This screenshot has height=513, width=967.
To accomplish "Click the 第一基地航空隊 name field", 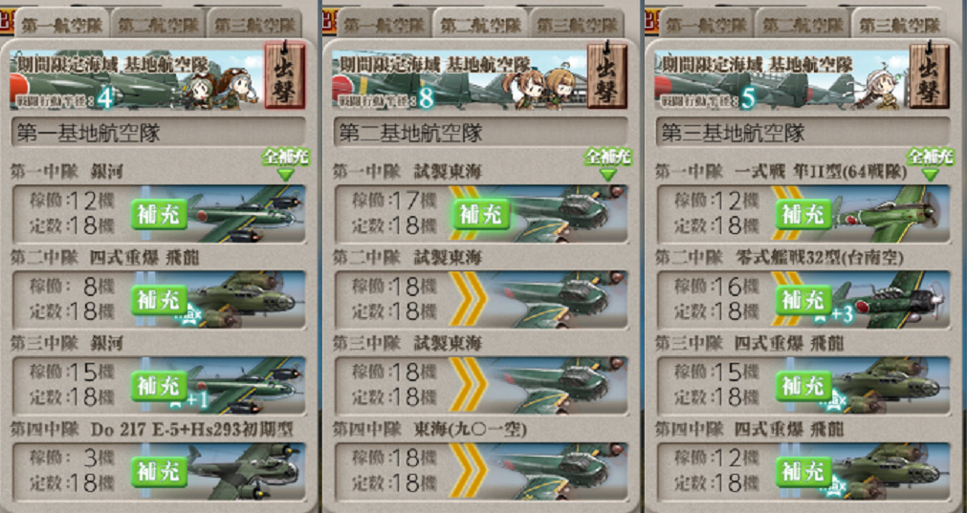I will point(159,133).
